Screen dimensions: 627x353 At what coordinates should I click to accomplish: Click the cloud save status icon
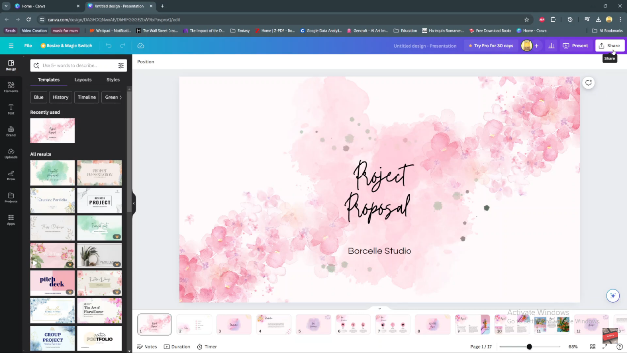[141, 46]
